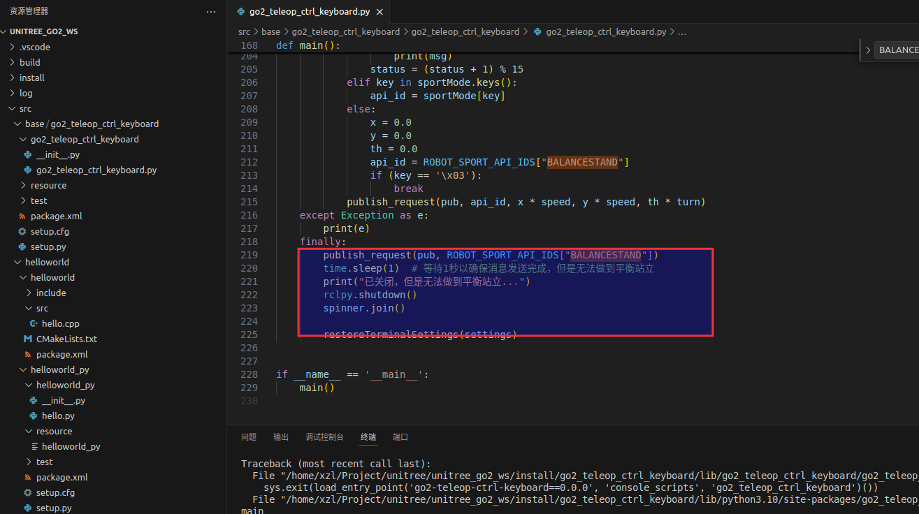
Task: Fold the code block at line 228
Action: [x=268, y=374]
